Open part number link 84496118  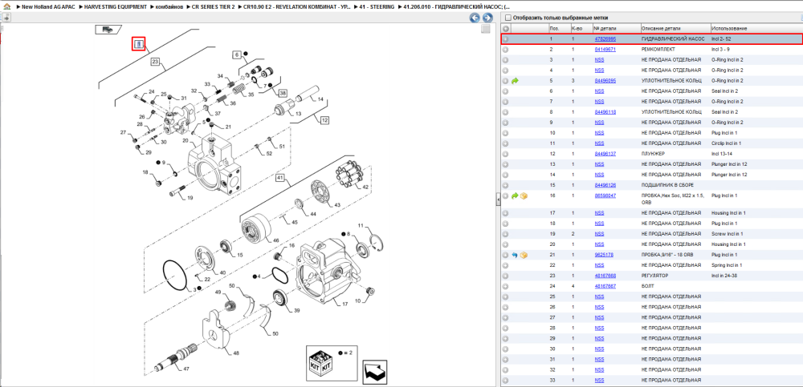(605, 112)
